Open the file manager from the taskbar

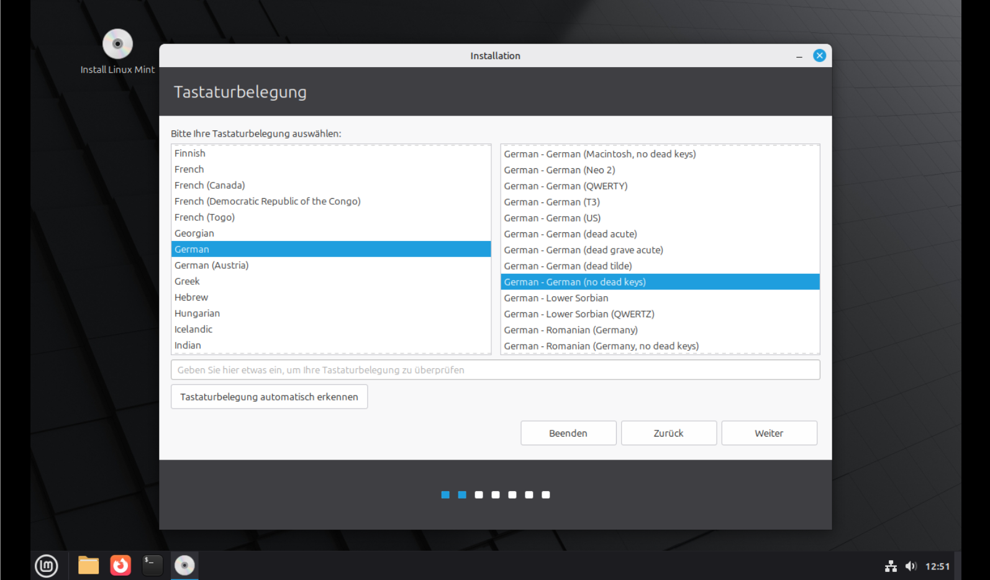[88, 566]
